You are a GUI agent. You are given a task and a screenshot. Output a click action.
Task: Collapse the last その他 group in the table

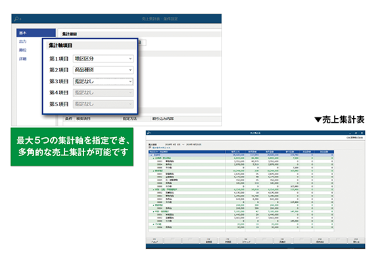153,224
